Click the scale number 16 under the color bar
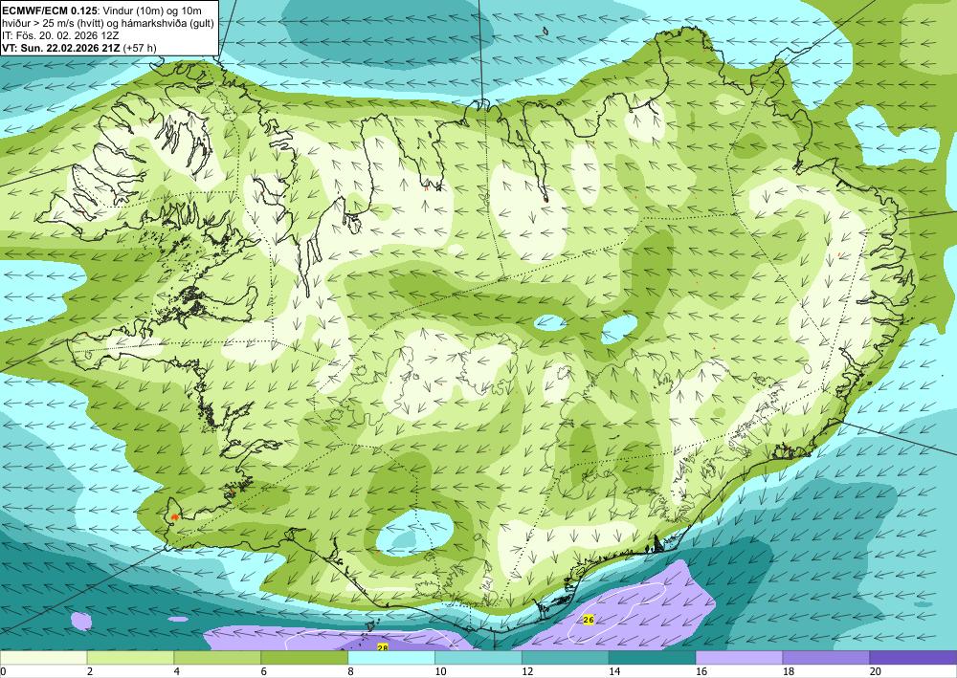This screenshot has width=957, height=678. [701, 672]
